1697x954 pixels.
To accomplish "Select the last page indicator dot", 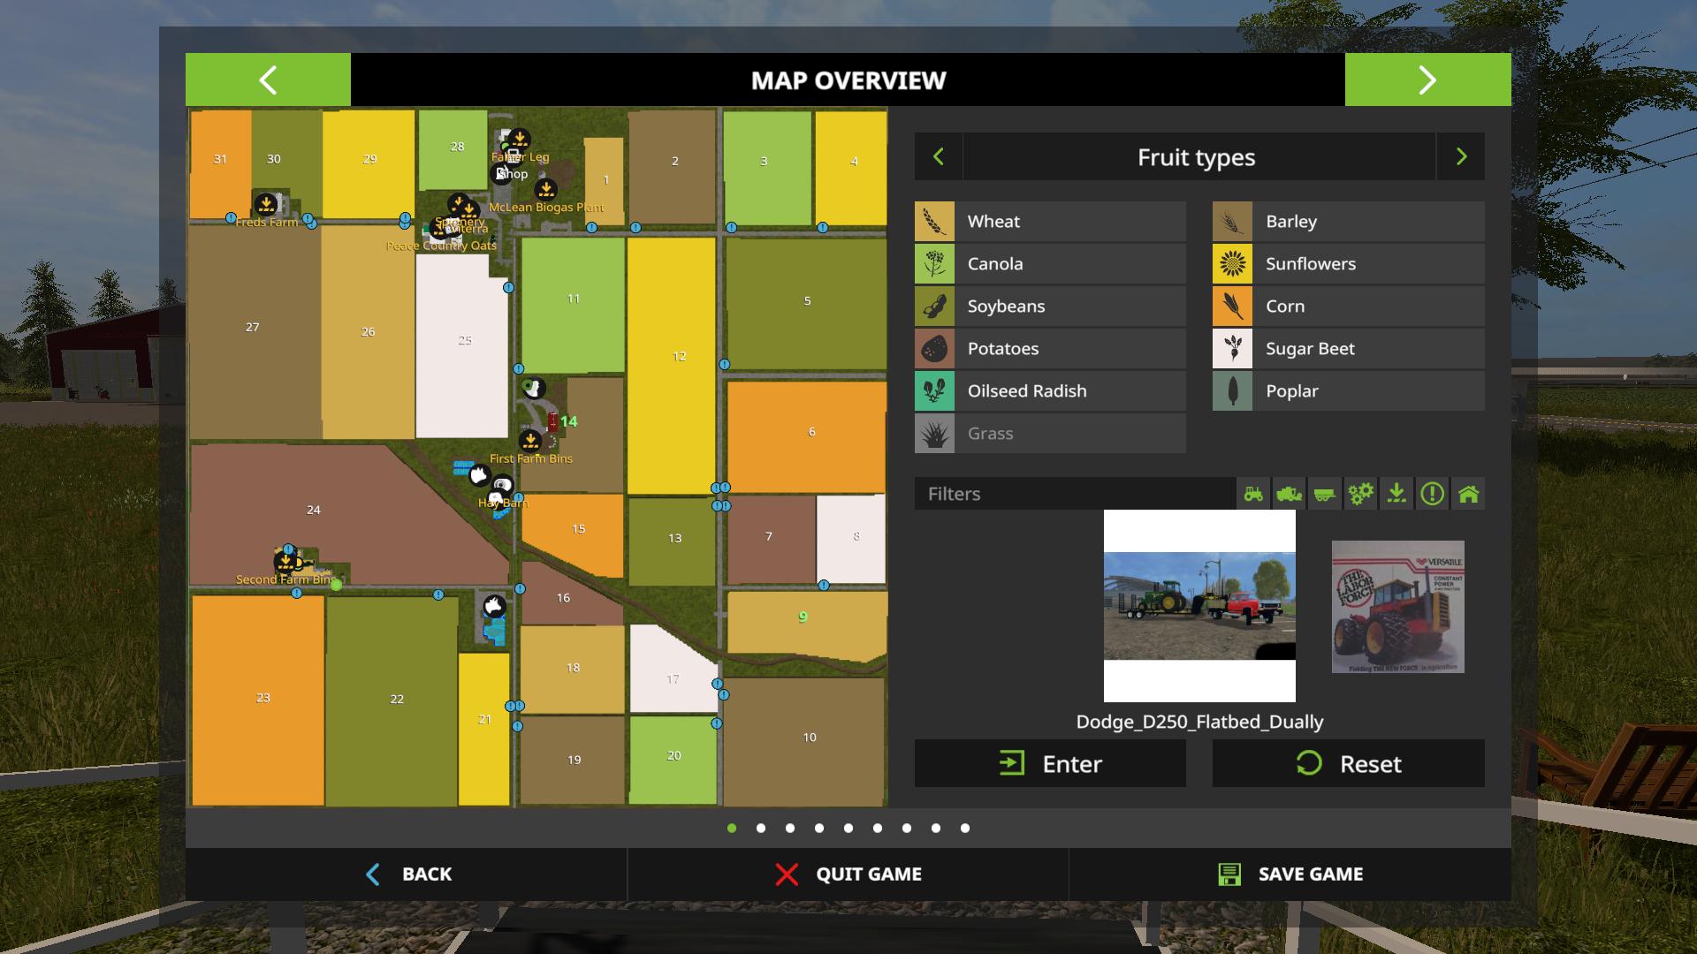I will pyautogui.click(x=965, y=828).
